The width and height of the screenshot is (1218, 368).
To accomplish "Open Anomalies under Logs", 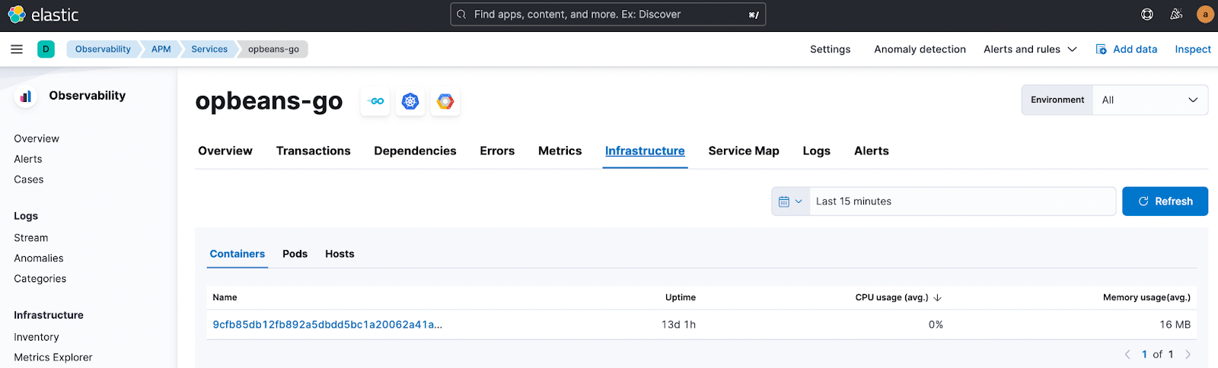I will pyautogui.click(x=39, y=259).
